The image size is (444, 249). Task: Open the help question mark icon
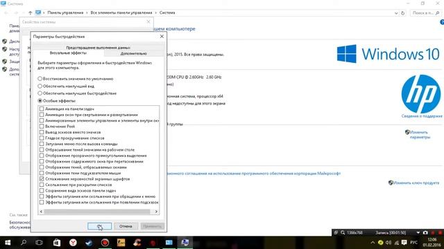tap(442, 22)
